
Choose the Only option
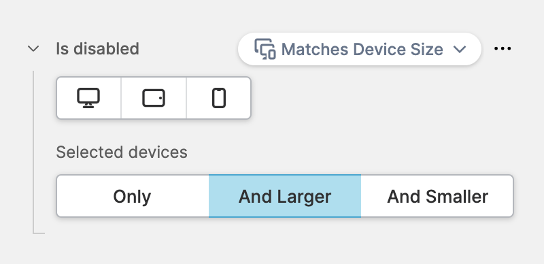click(133, 196)
